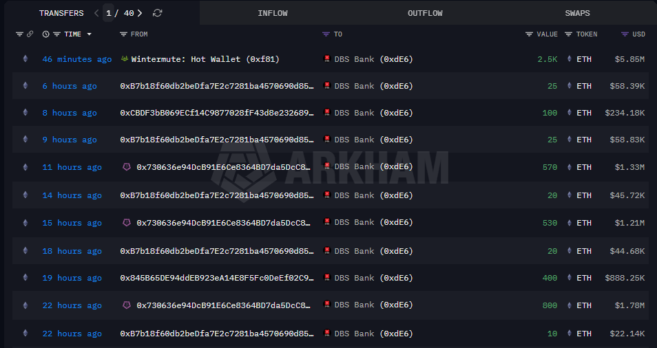Image resolution: width=657 pixels, height=348 pixels.
Task: Click Ethereum chain icon in 6 hours row
Action: click(x=25, y=85)
